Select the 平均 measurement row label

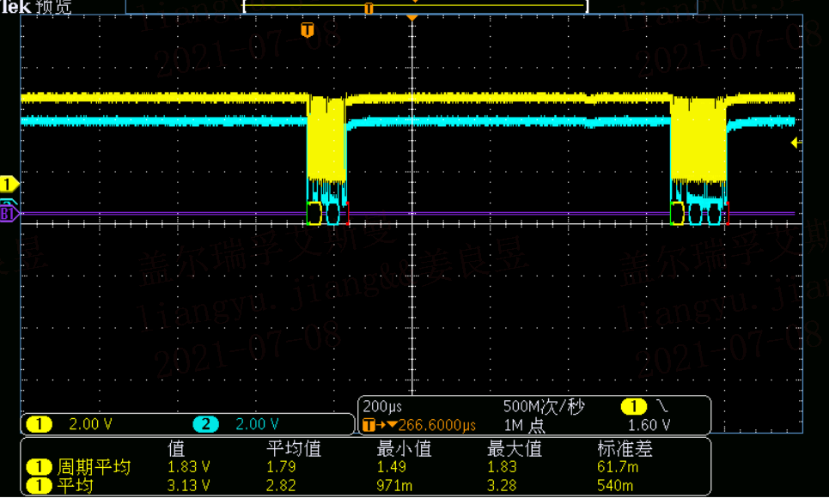75,485
